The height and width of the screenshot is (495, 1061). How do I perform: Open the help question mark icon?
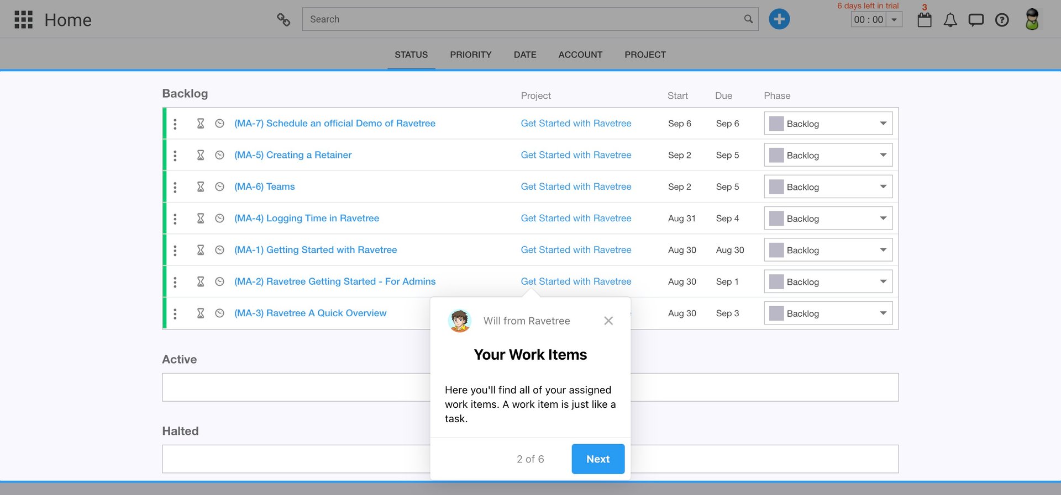(1002, 20)
